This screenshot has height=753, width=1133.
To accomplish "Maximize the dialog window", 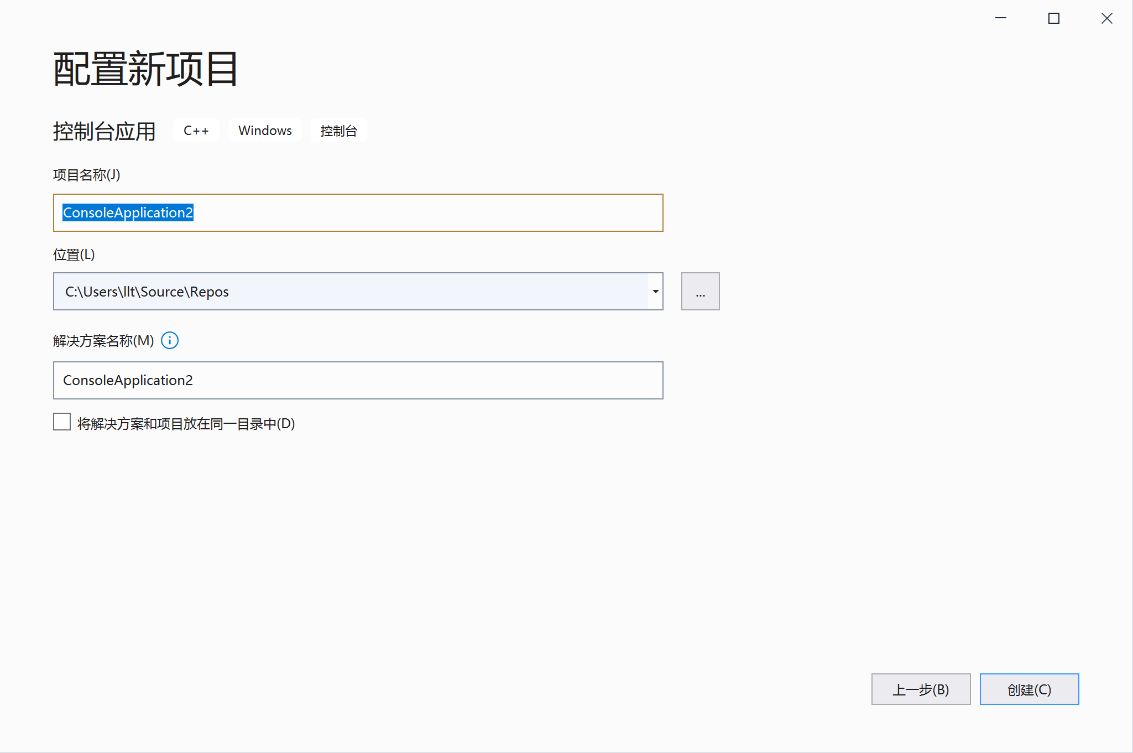I will [1054, 19].
